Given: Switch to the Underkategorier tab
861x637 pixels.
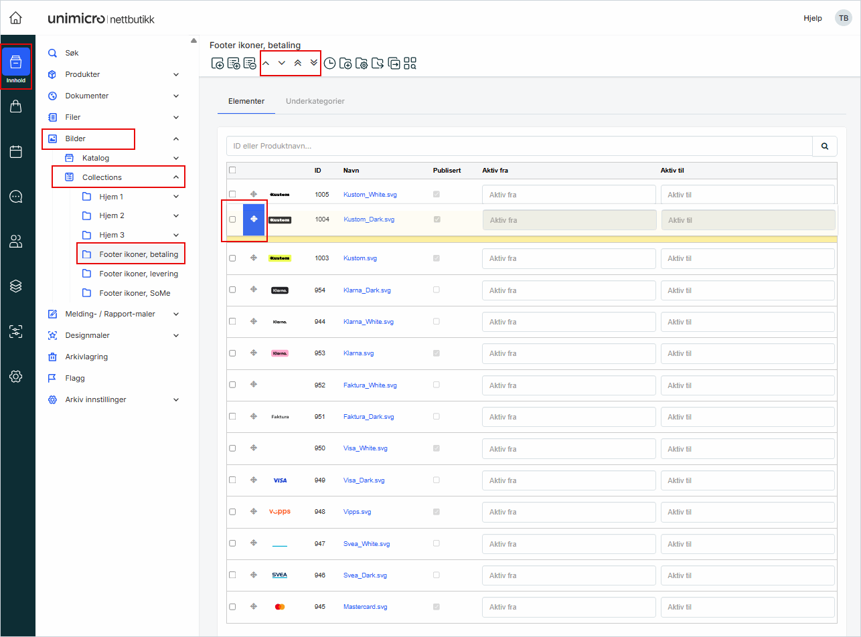Looking at the screenshot, I should [315, 102].
